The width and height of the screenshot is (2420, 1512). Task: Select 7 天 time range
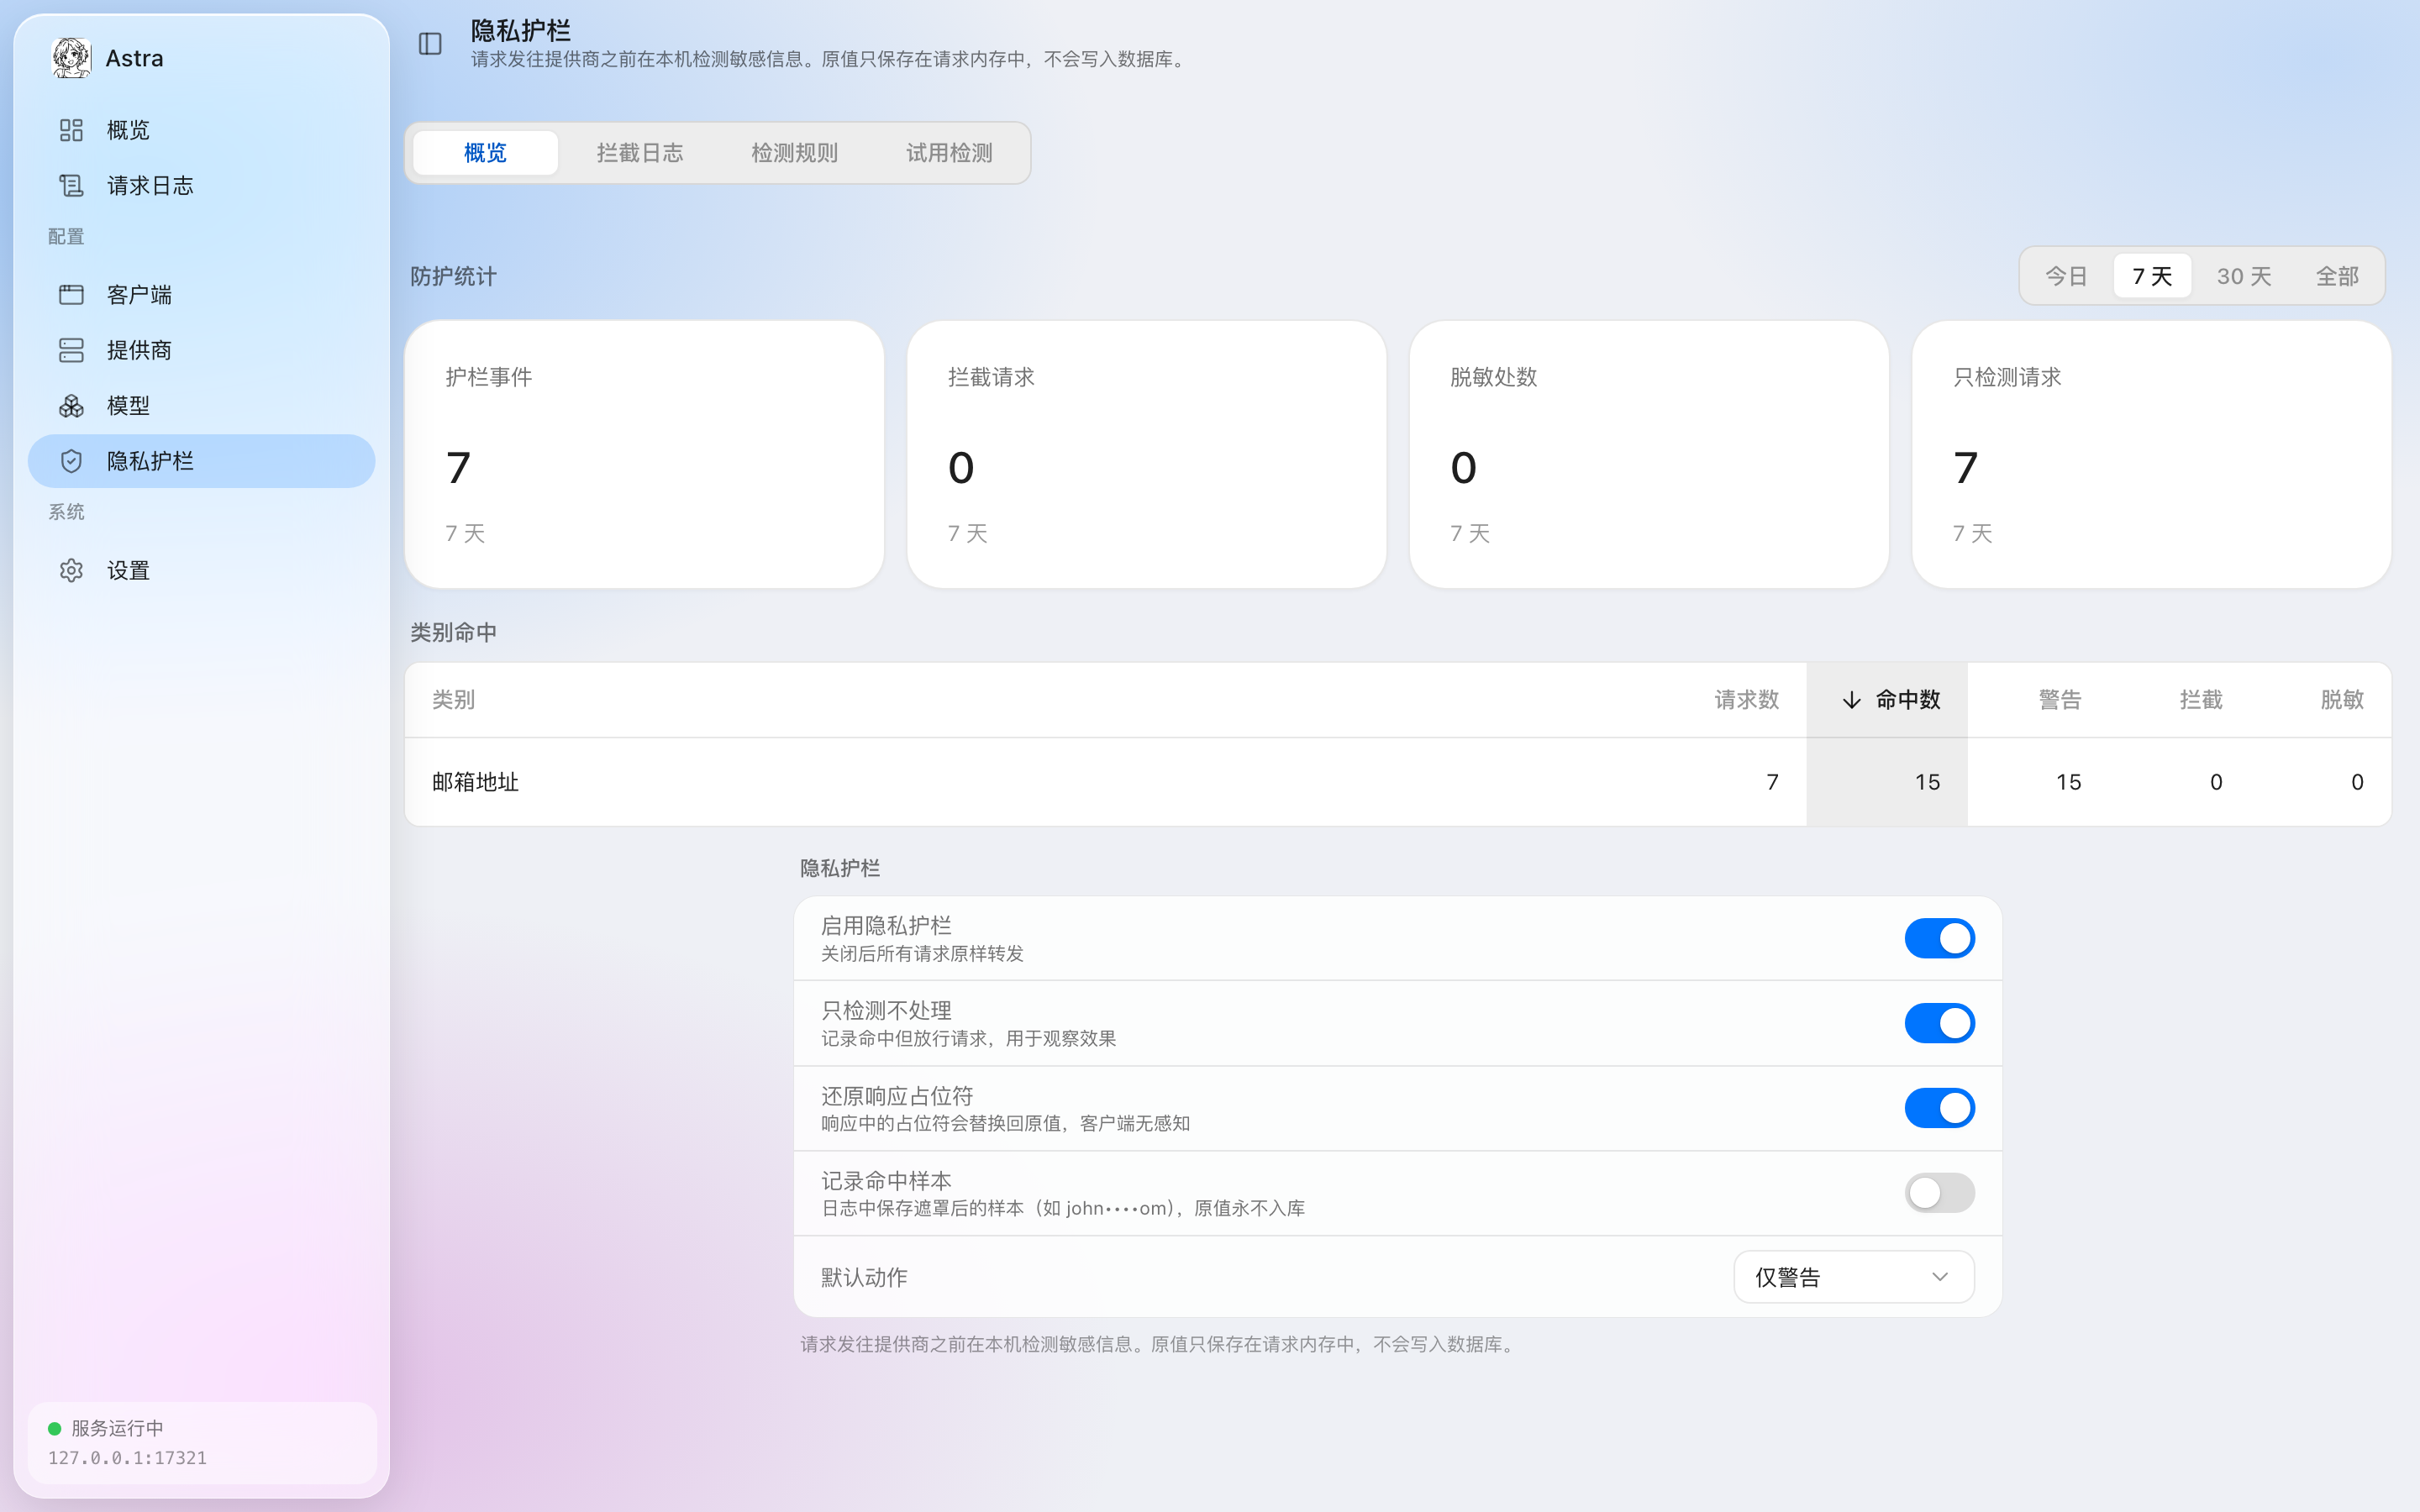(x=2152, y=276)
